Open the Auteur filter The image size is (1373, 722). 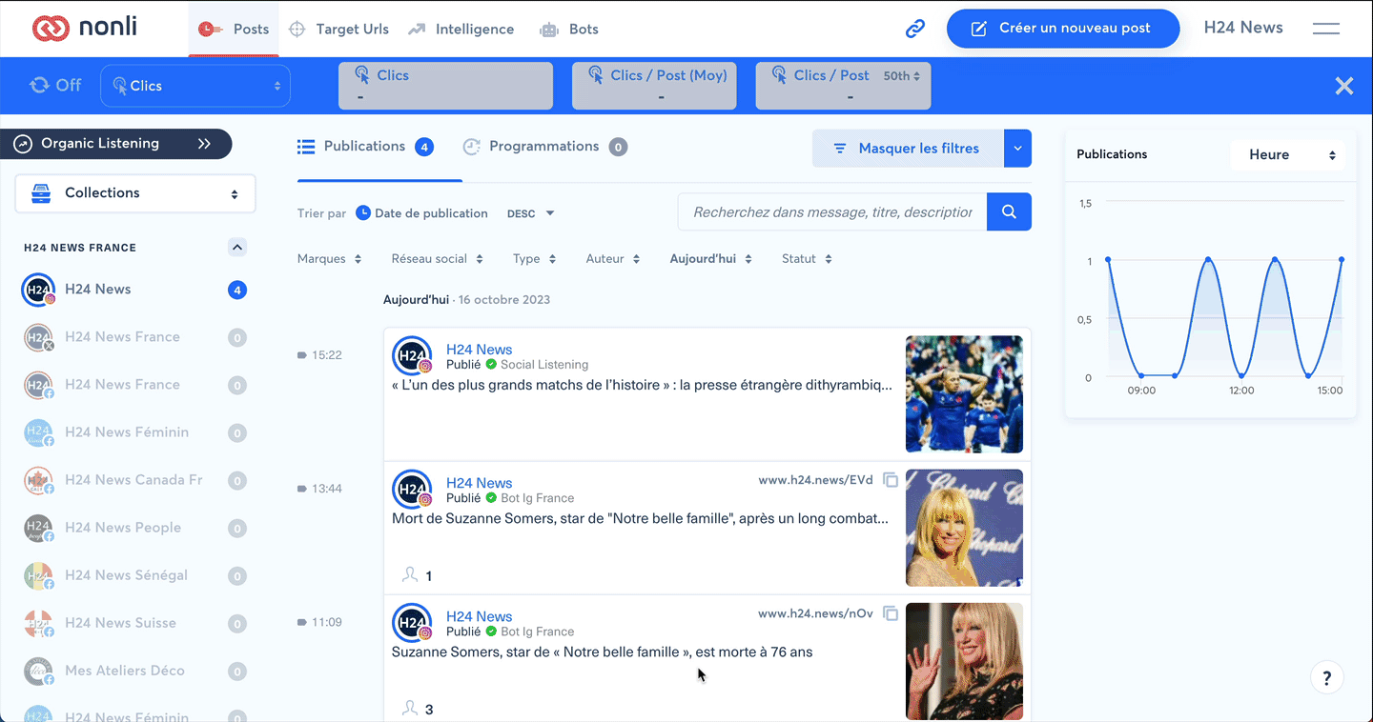coord(612,259)
